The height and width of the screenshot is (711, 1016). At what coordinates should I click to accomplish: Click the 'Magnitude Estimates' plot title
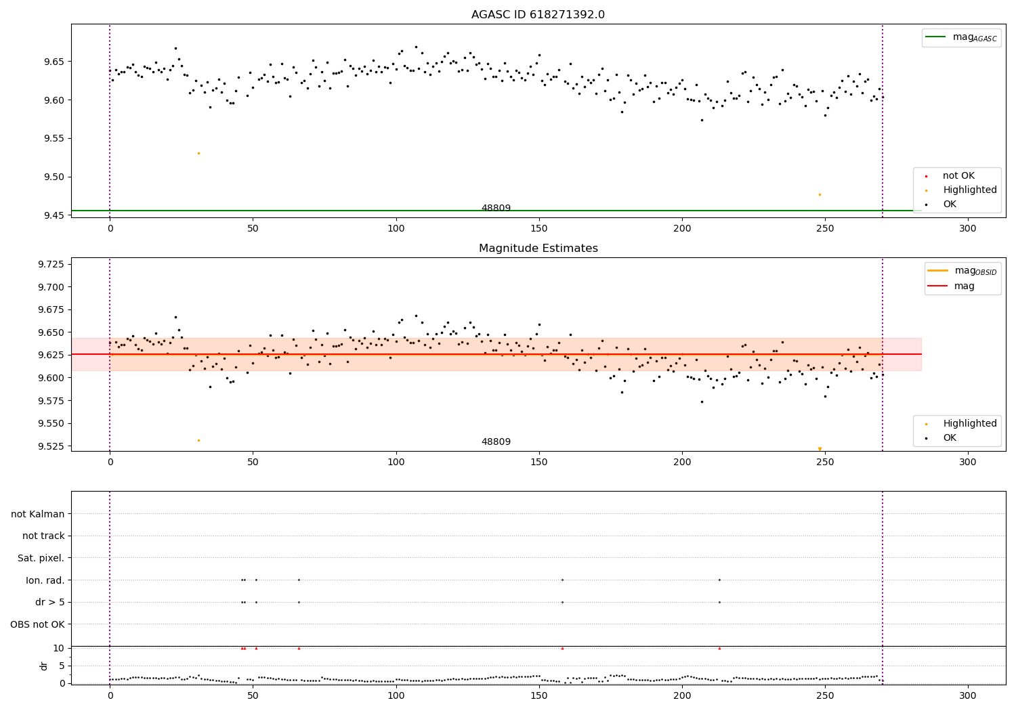coord(538,249)
